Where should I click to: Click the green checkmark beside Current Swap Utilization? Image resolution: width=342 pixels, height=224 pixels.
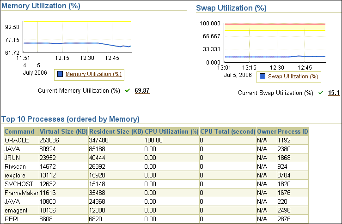pyautogui.click(x=321, y=93)
